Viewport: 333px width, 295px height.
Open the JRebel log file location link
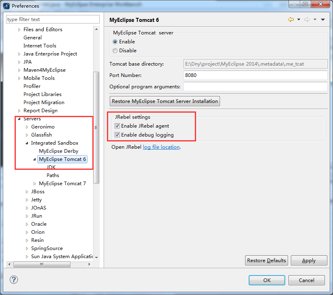161,147
